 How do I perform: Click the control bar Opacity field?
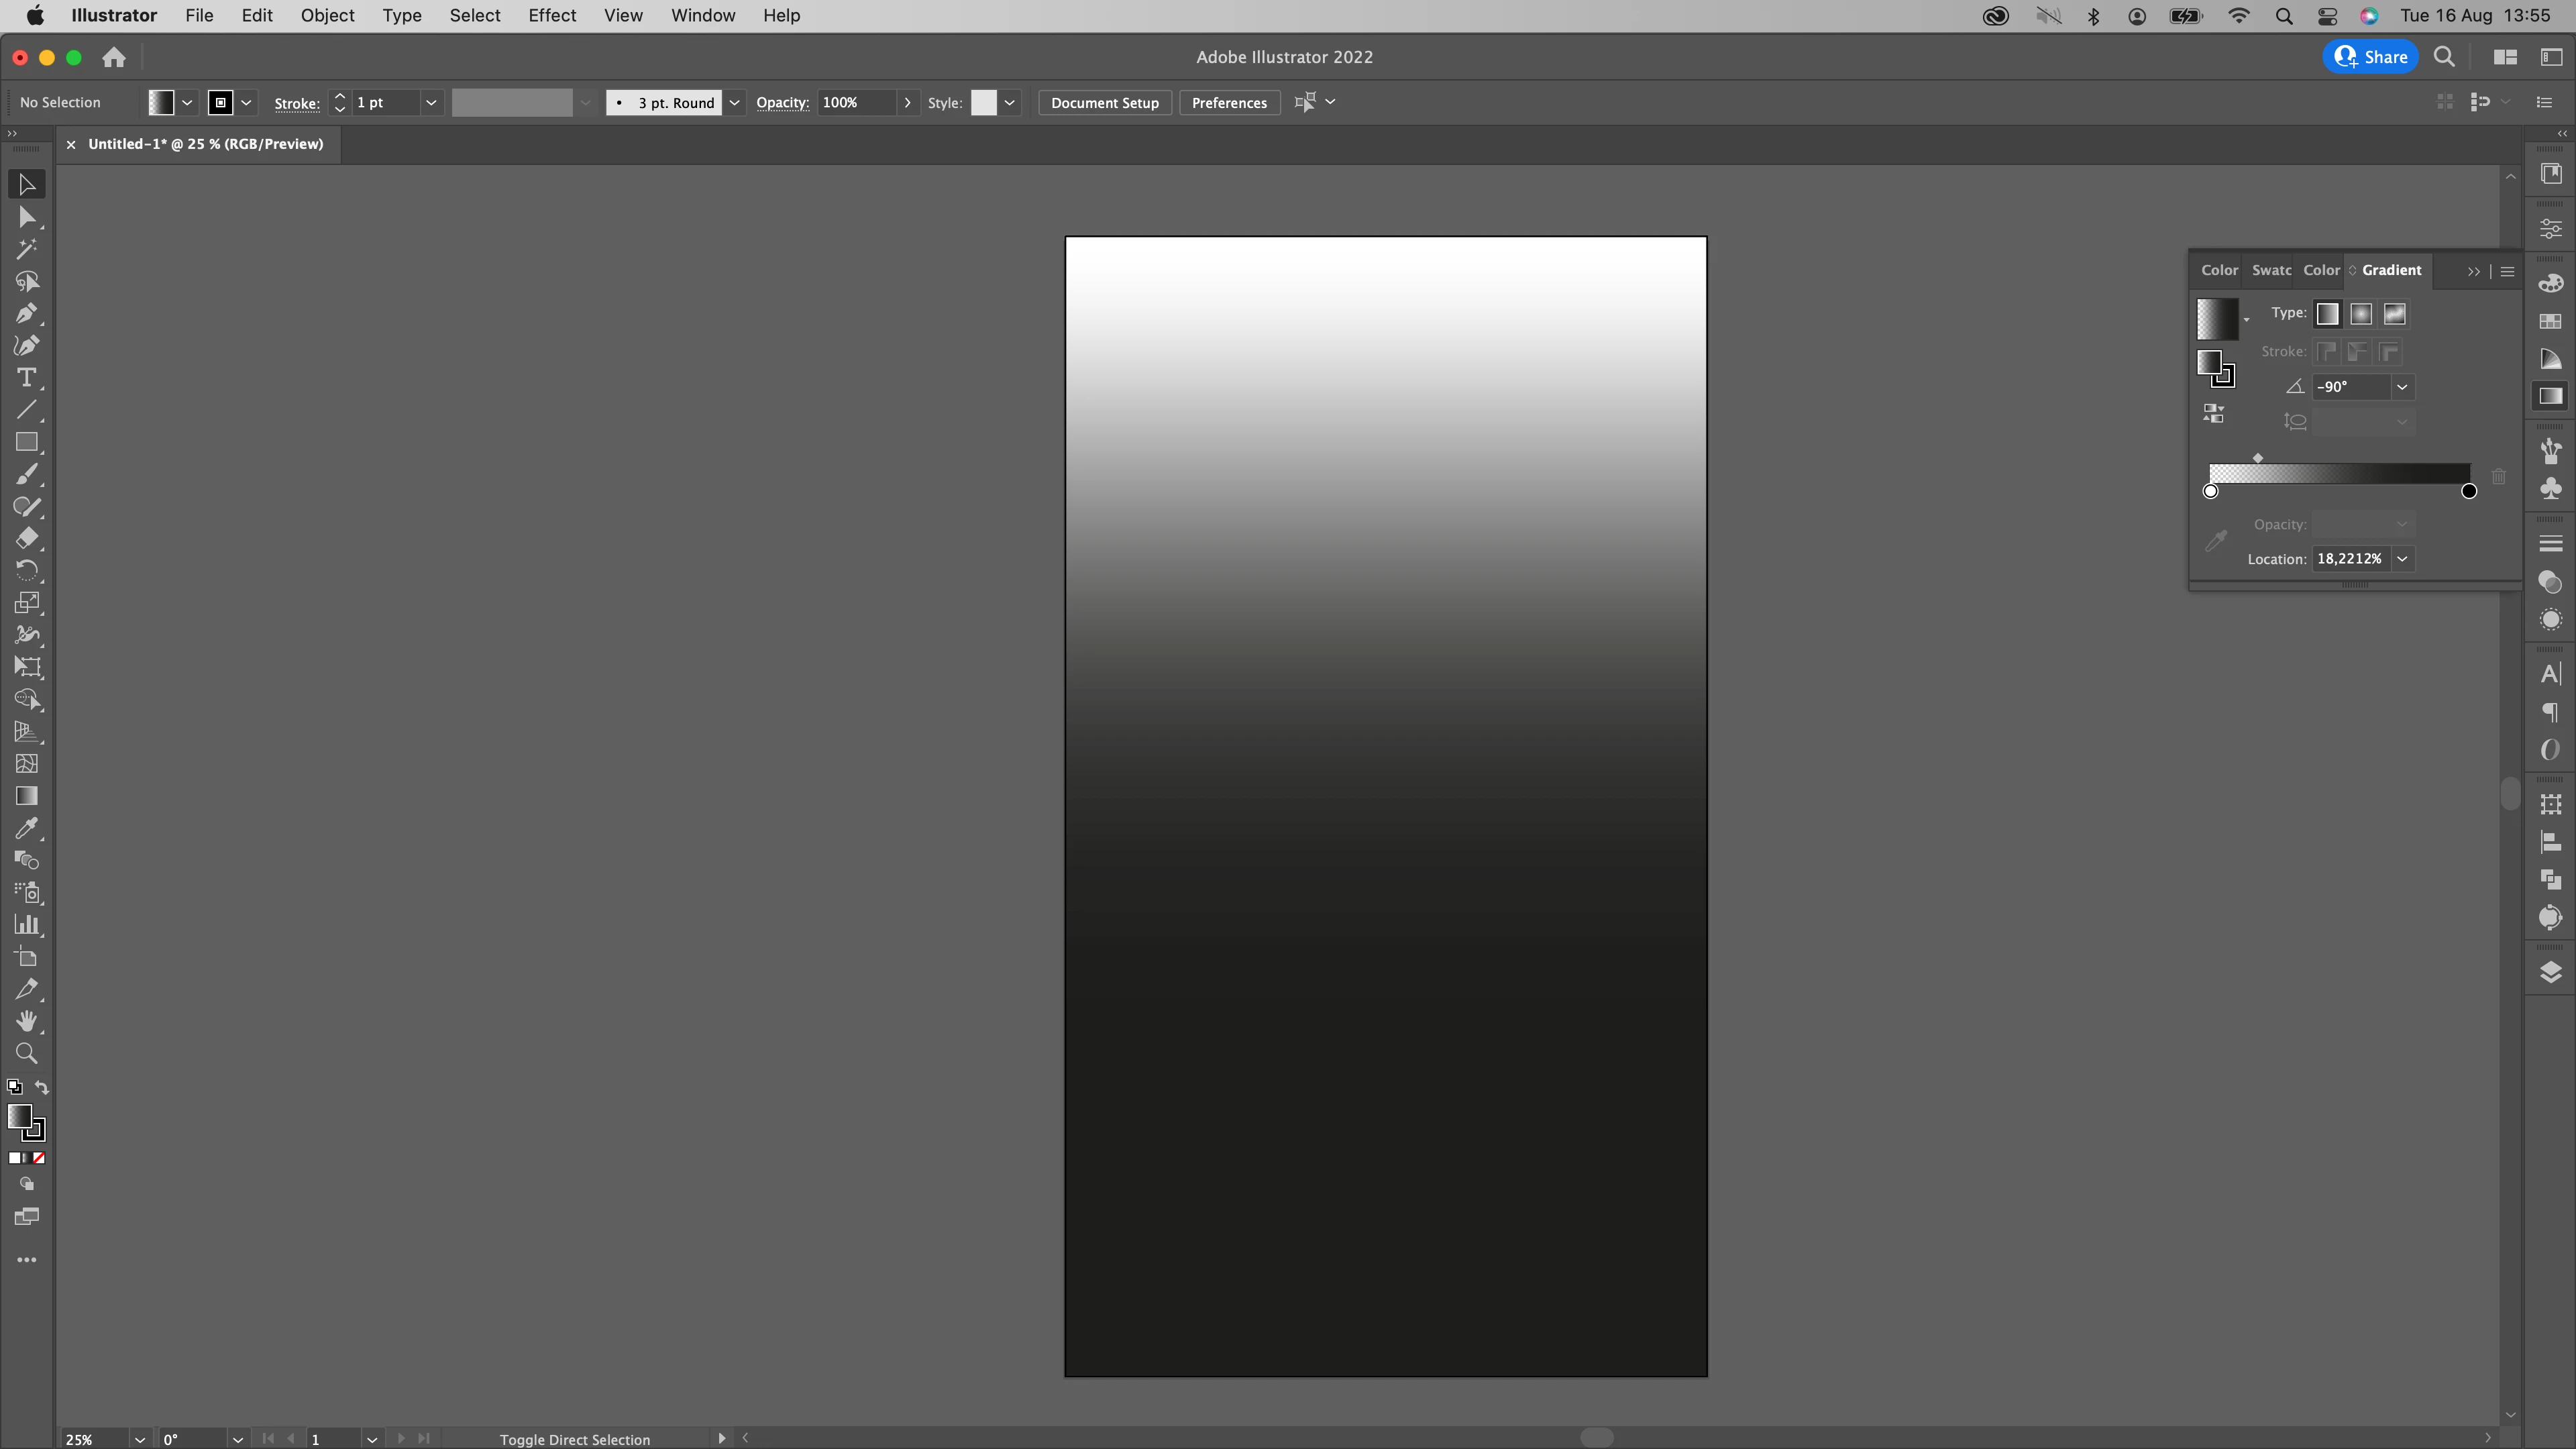(x=855, y=103)
